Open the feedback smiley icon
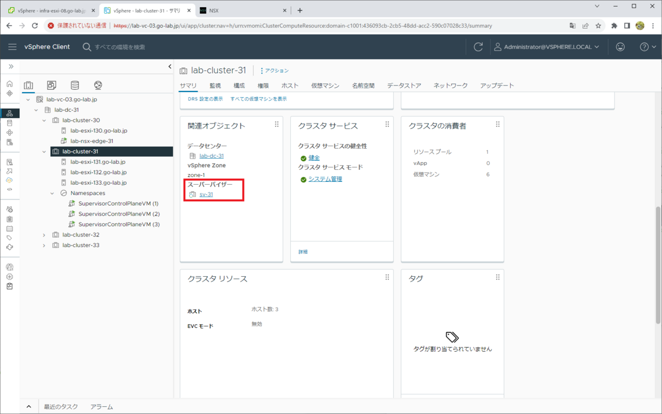 (x=620, y=47)
